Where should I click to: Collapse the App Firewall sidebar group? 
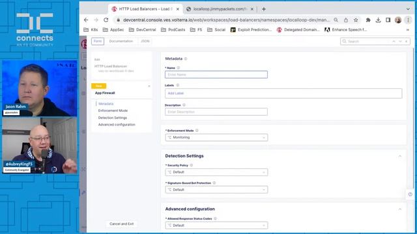tap(149, 86)
